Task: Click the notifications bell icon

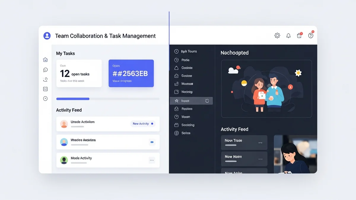Action: coord(288,36)
